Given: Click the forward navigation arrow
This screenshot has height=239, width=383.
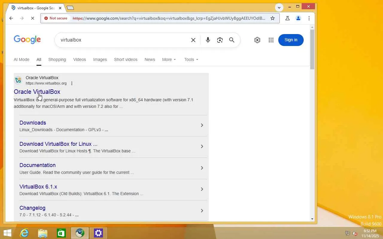Looking at the screenshot, I should 22,18.
